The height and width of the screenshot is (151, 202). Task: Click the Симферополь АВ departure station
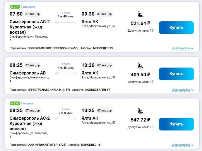[28, 73]
